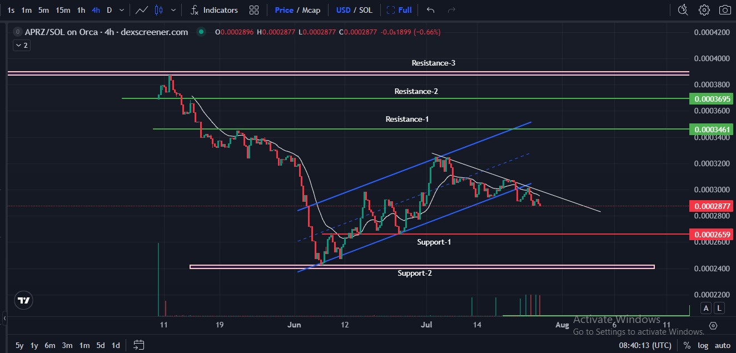Toggle percent scale mode
This screenshot has width=736, height=353.
coord(687,345)
